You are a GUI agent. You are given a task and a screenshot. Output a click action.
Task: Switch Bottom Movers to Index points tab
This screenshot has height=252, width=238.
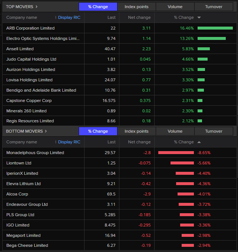point(136,131)
